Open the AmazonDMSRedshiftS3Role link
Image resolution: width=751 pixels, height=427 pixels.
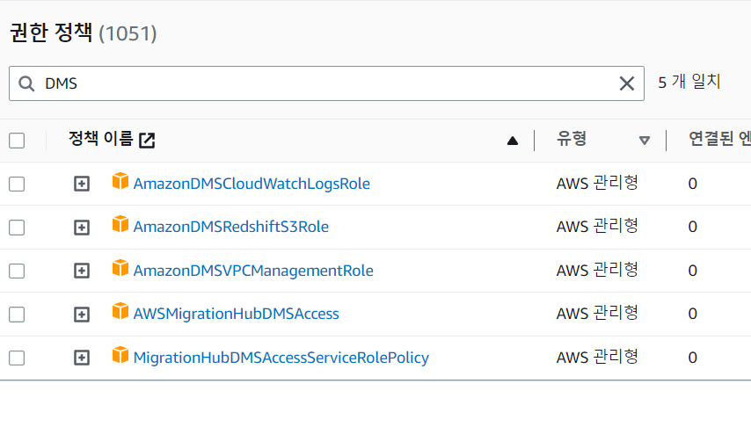coord(231,227)
